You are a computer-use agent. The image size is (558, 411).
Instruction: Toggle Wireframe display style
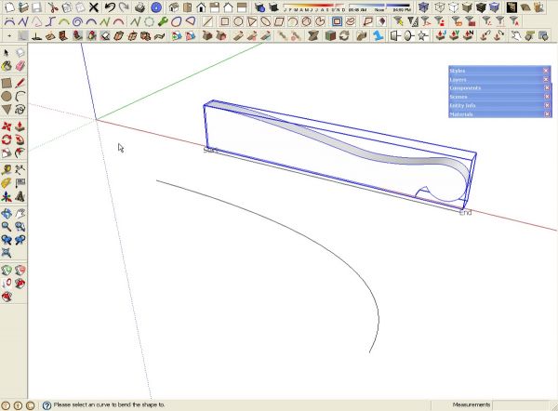(440, 7)
